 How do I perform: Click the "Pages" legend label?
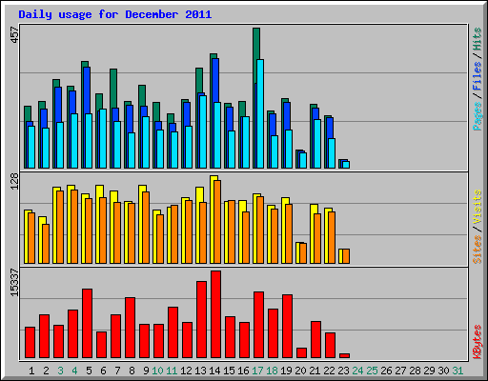(477, 116)
